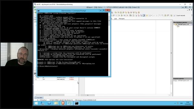Viewport: 194px width, 109px height.
Task: Open the Windows Start button
Action: coord(36,103)
